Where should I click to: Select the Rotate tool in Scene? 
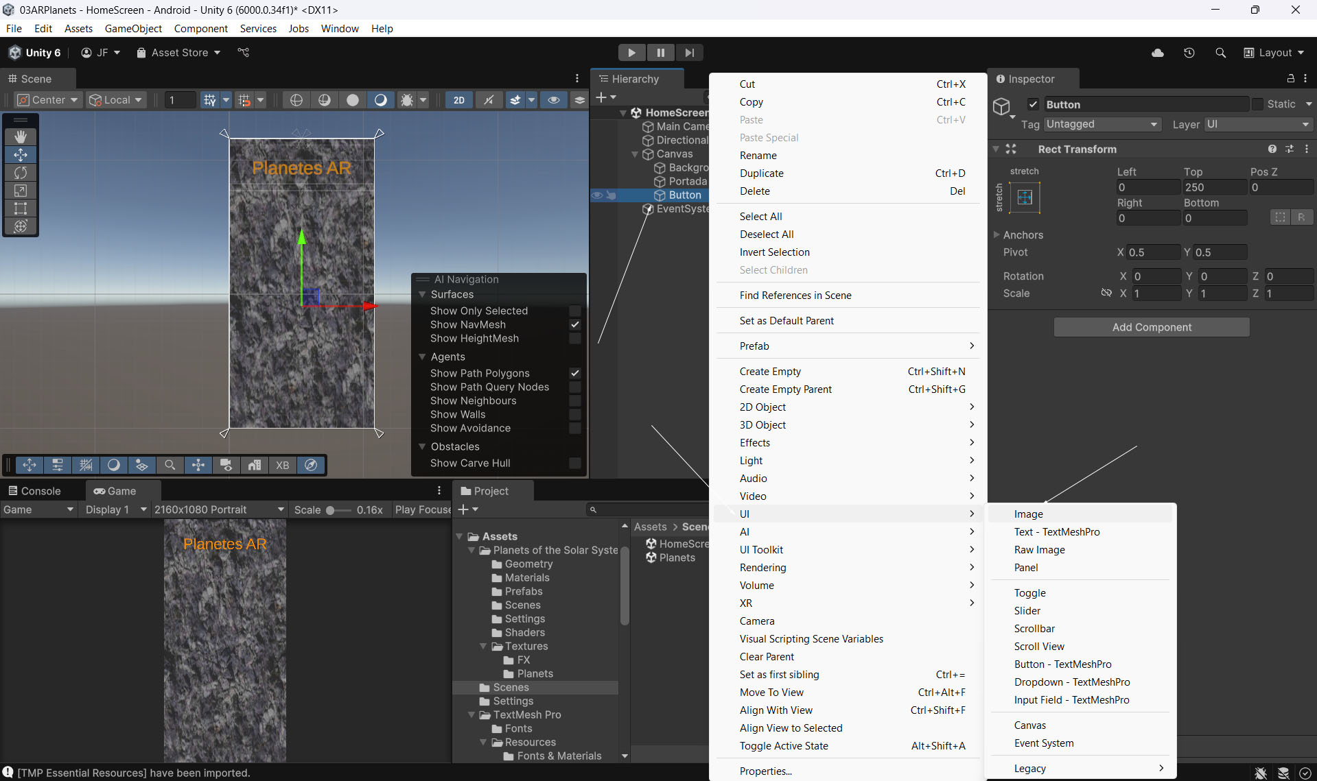(x=21, y=173)
